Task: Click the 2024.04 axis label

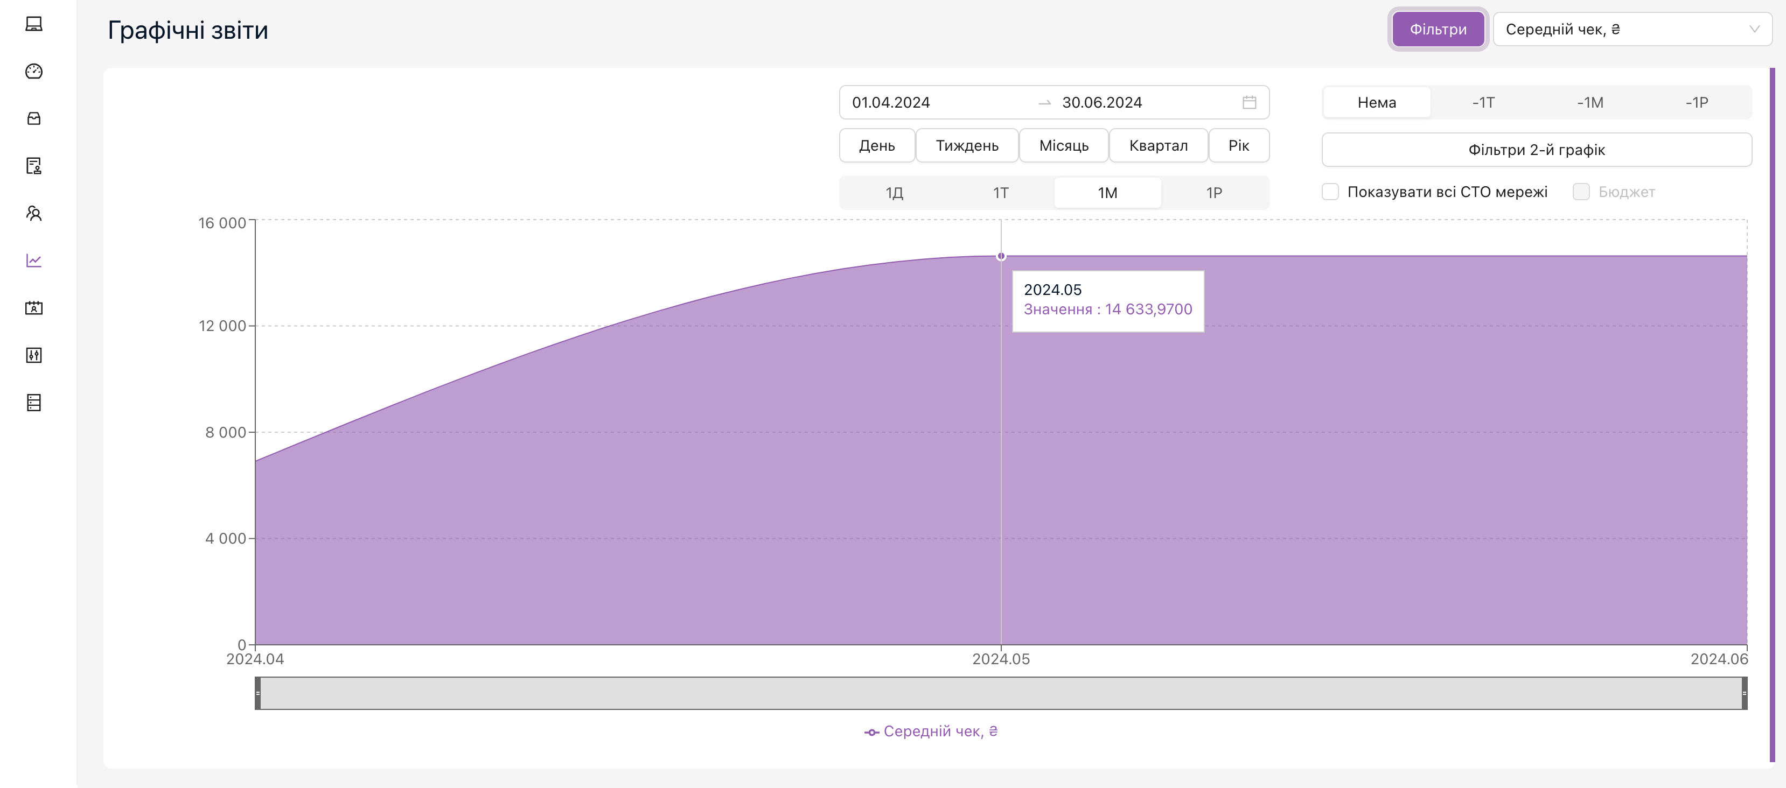Action: tap(254, 659)
